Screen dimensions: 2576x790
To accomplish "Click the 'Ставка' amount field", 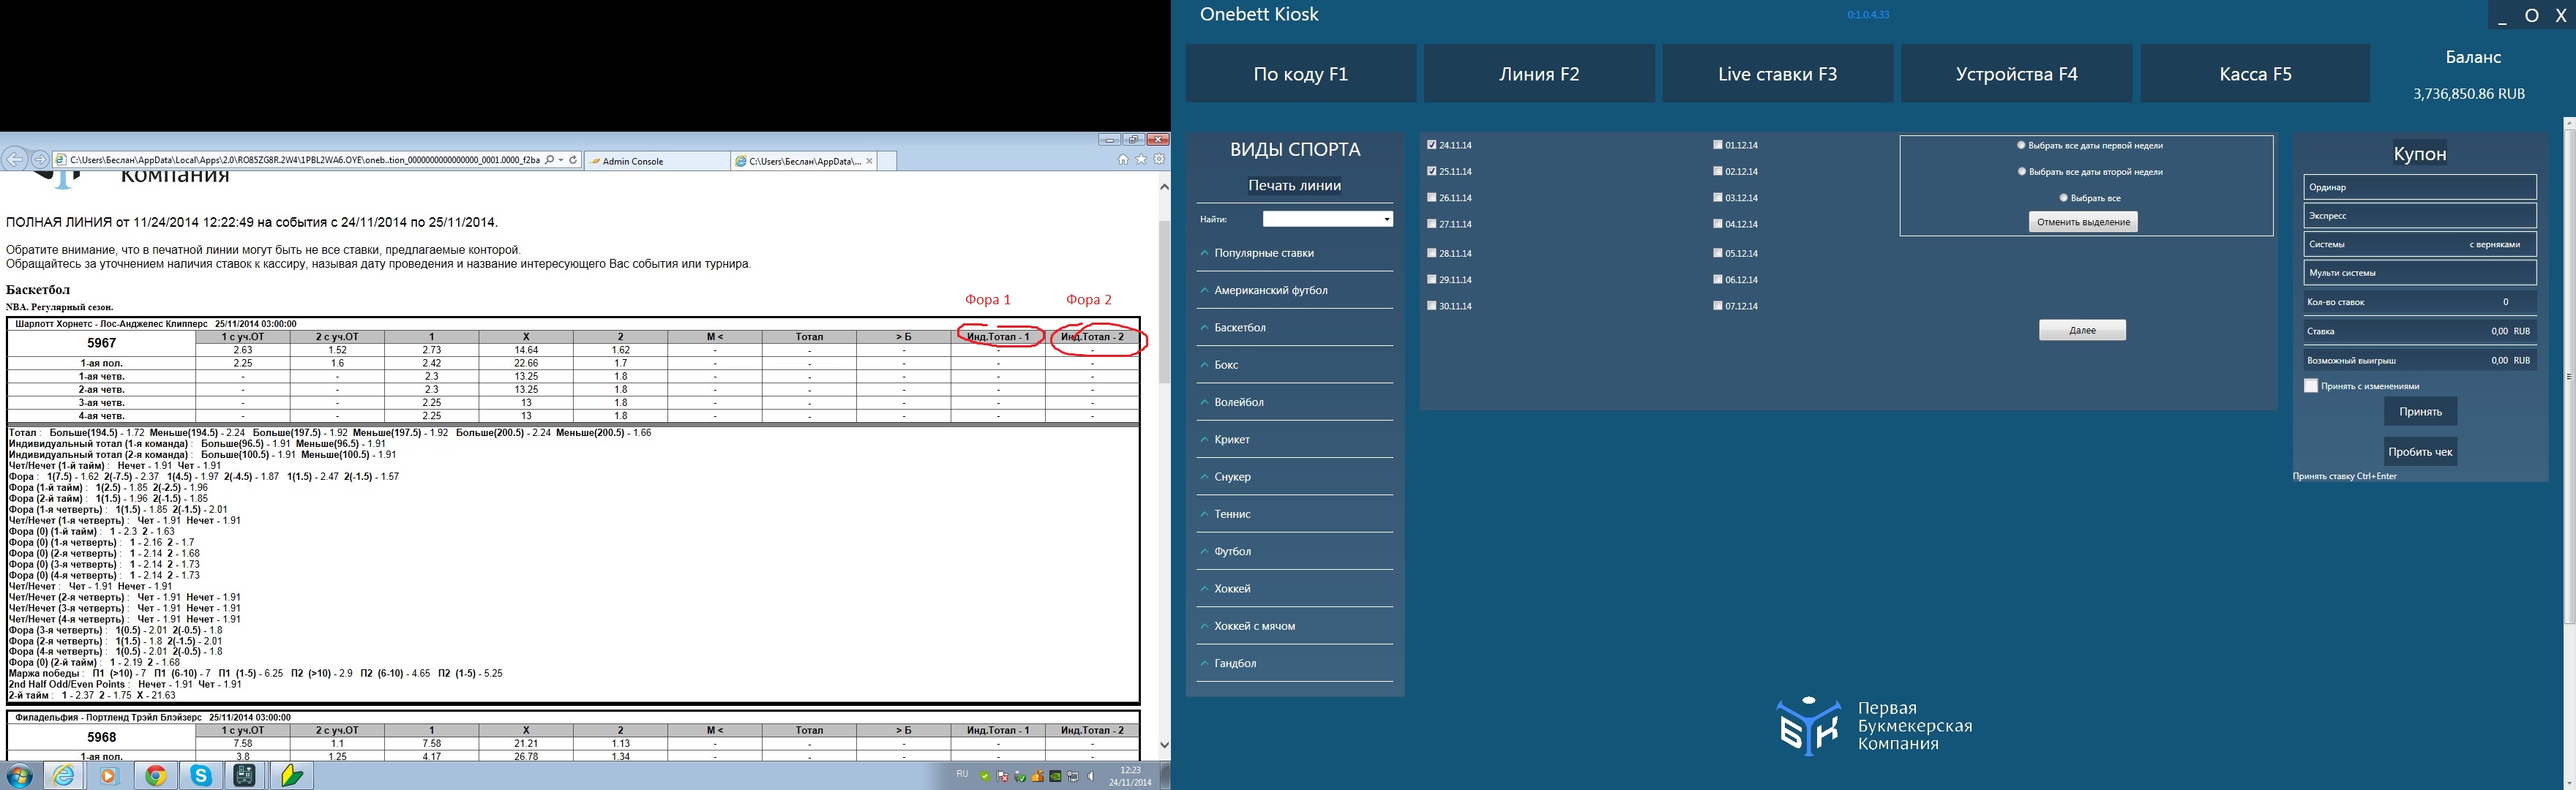I will point(2420,331).
